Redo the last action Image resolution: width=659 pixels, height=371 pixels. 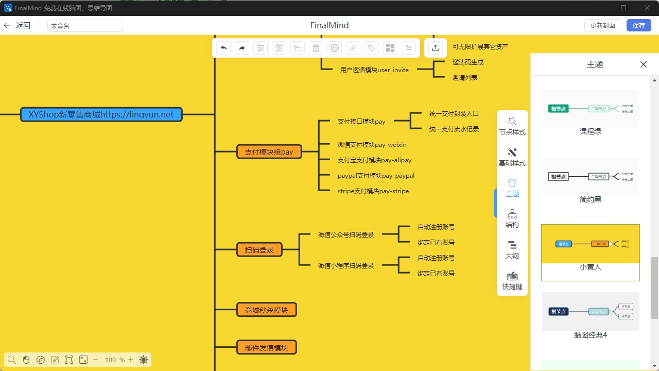tap(242, 47)
